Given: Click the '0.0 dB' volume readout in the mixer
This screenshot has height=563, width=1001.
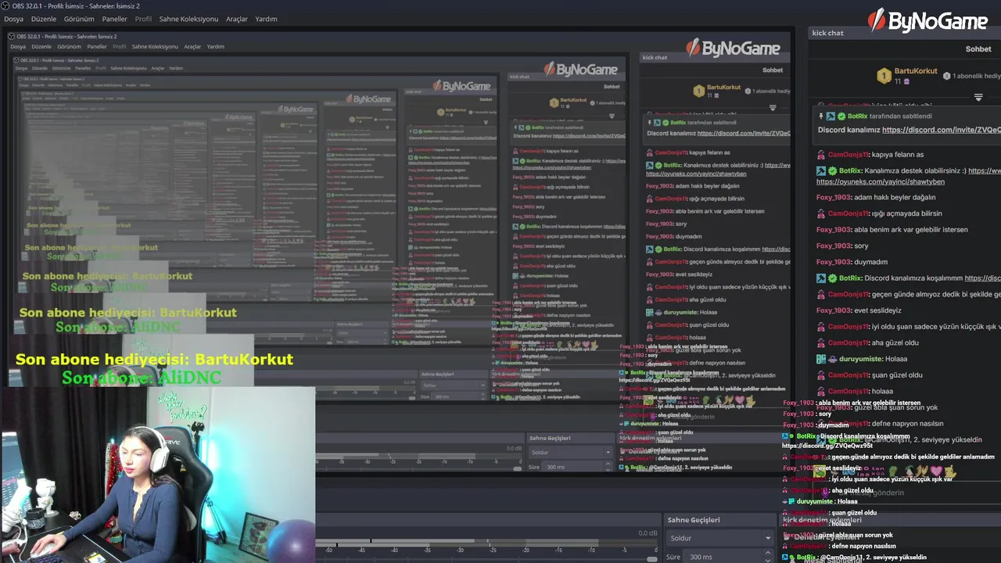Looking at the screenshot, I should click(x=648, y=533).
